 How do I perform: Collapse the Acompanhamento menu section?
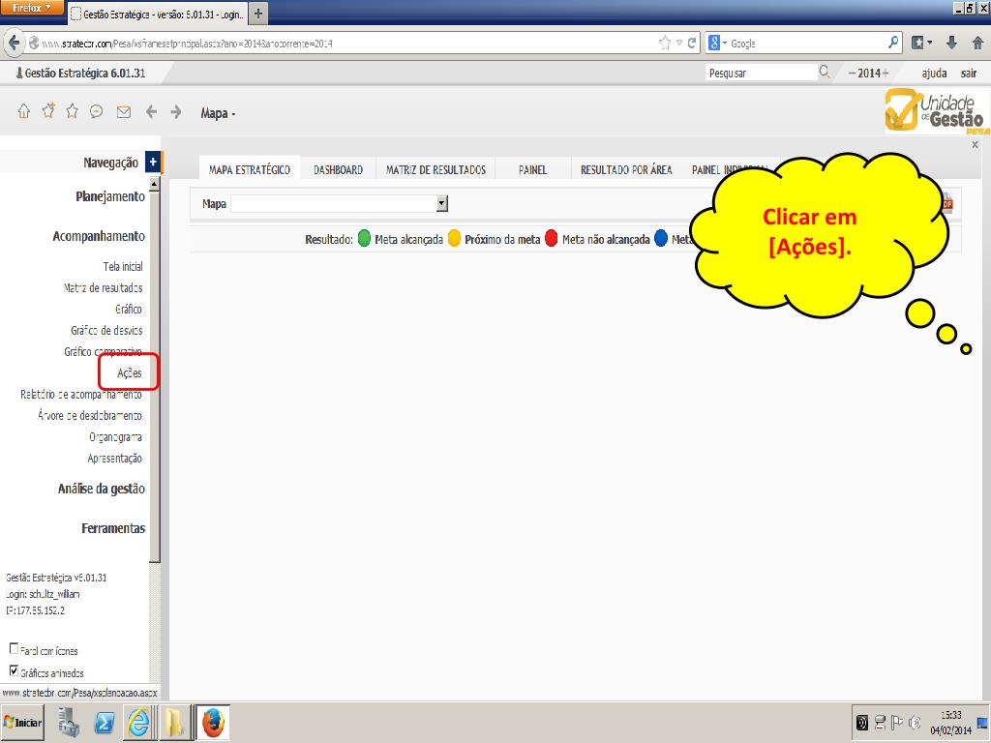coord(99,236)
